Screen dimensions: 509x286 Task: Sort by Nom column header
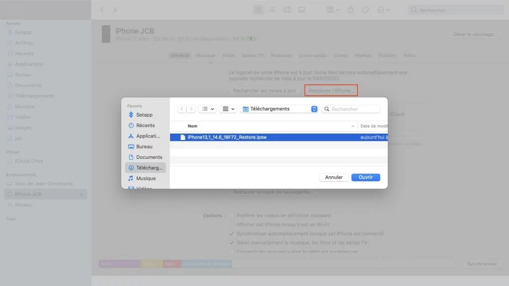(192, 126)
